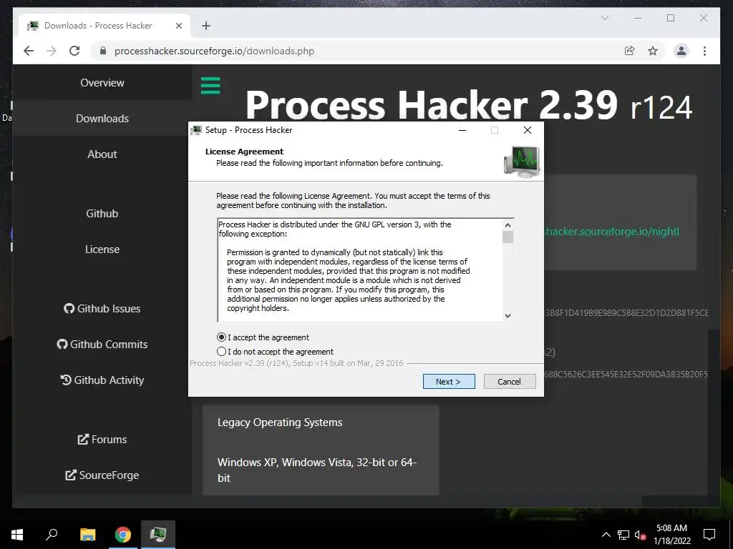
Task: Minimize the Setup dialog
Action: tap(462, 130)
